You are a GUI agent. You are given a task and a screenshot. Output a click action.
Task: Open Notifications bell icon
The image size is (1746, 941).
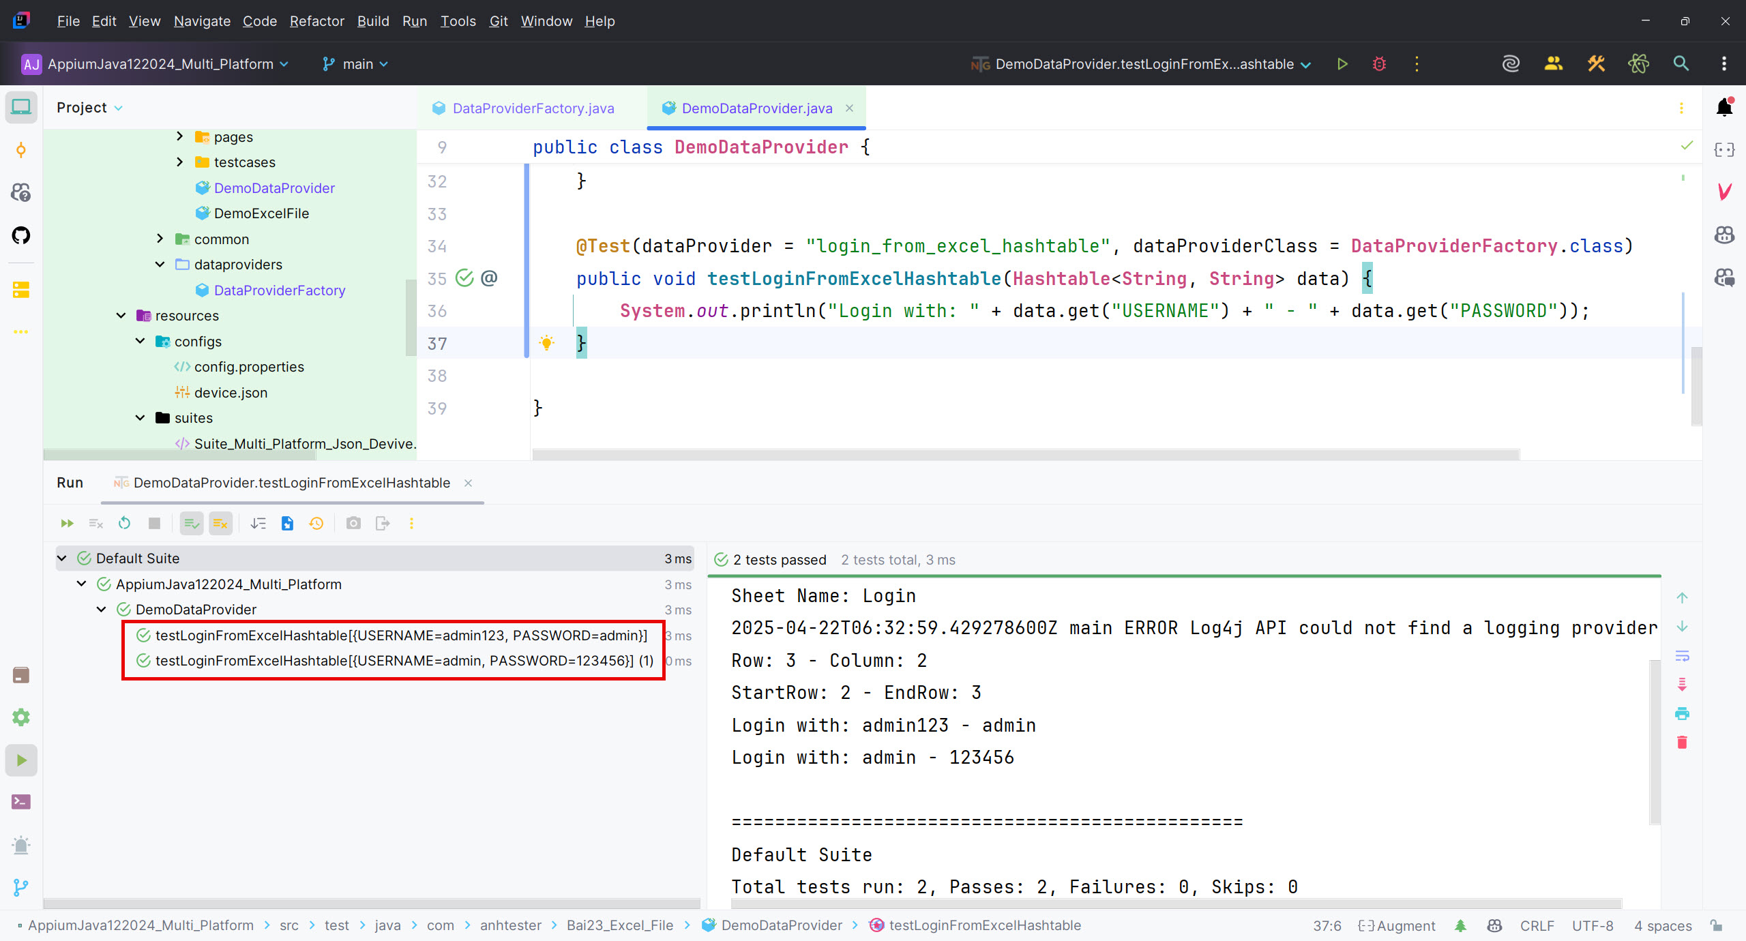(1725, 107)
